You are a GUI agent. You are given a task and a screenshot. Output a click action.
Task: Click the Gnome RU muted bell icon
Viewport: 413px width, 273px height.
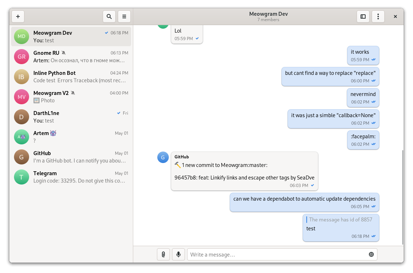(64, 53)
